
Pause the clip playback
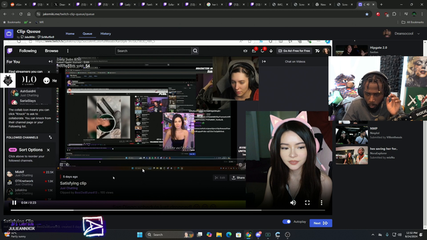tap(14, 203)
